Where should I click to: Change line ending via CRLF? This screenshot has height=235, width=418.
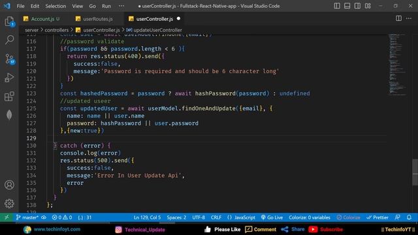click(216, 217)
